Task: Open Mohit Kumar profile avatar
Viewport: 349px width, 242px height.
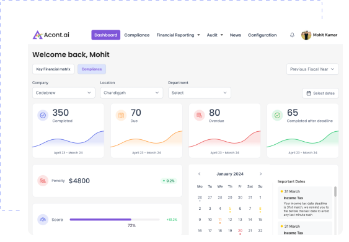Action: (x=306, y=35)
